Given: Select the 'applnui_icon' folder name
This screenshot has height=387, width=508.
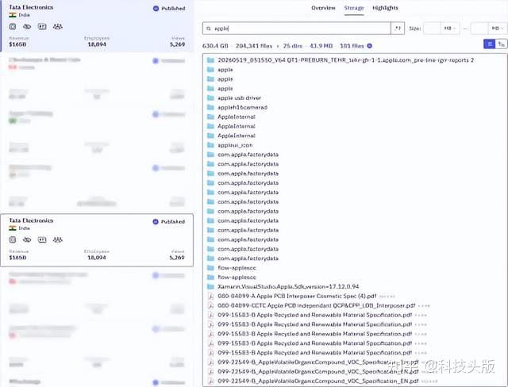Looking at the screenshot, I should coord(235,145).
